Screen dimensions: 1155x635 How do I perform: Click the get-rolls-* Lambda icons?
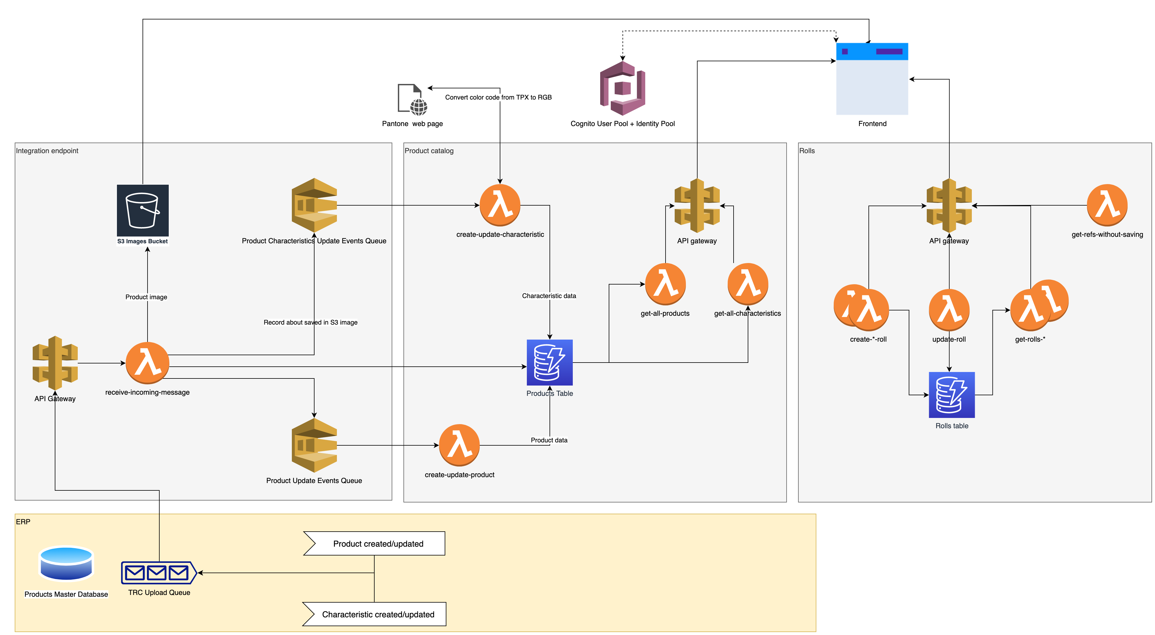pyautogui.click(x=1039, y=305)
